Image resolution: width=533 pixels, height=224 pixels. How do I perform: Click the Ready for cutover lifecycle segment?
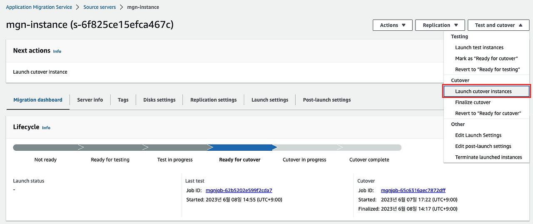point(242,147)
